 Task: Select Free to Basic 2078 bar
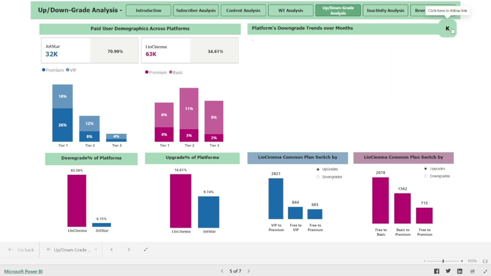(381, 200)
